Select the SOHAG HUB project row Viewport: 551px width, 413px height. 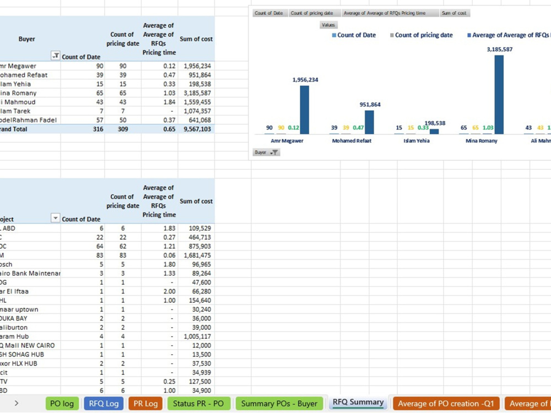pyautogui.click(x=30, y=354)
